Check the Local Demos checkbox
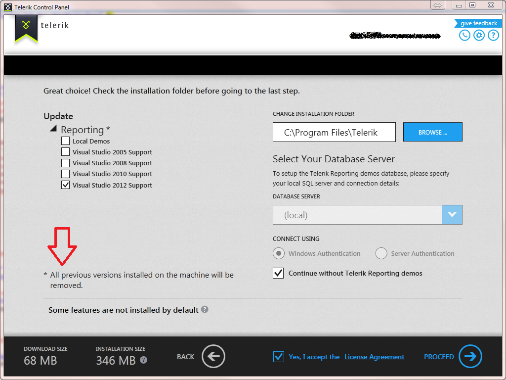 pyautogui.click(x=66, y=141)
